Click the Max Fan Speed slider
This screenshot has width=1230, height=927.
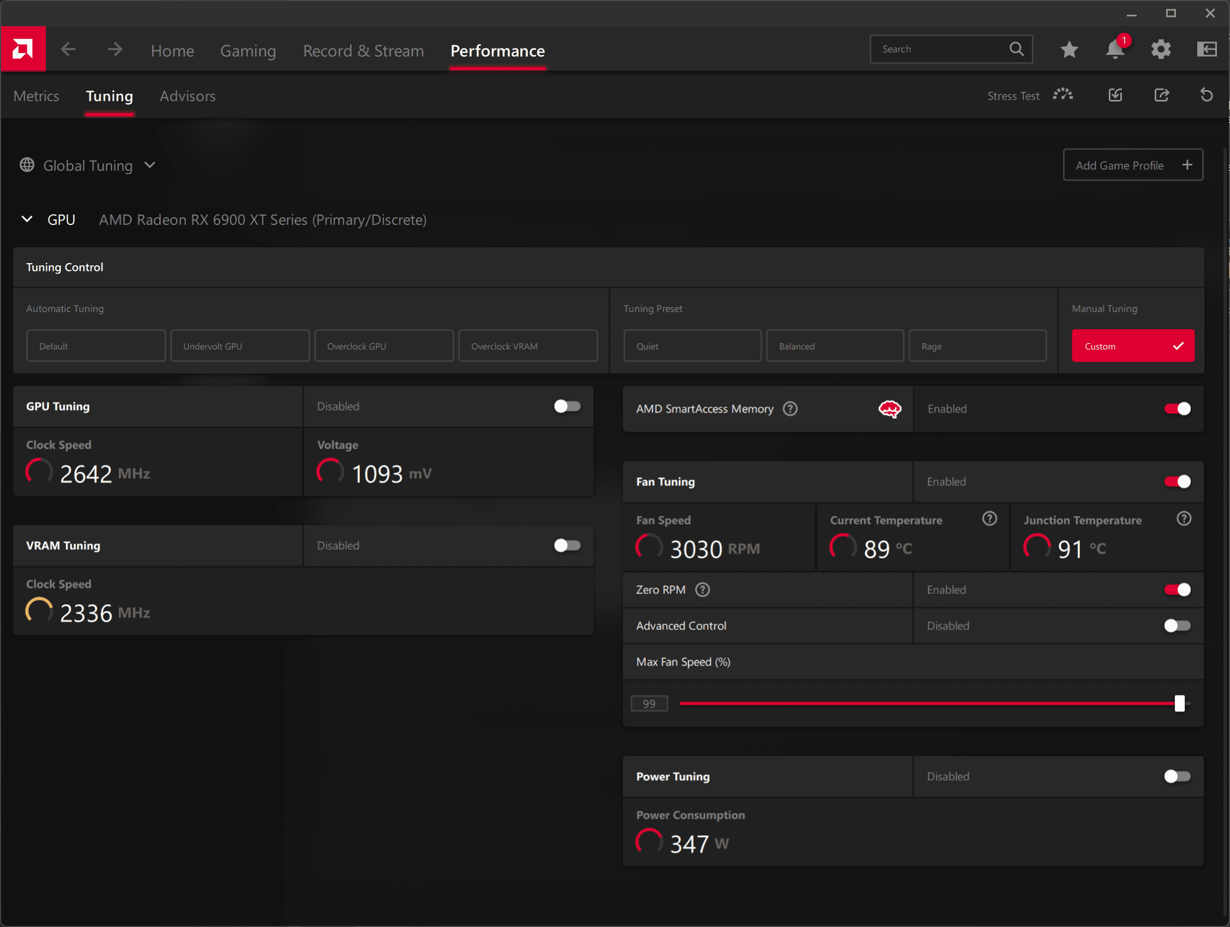(929, 704)
